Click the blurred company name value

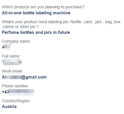[x=6, y=47]
